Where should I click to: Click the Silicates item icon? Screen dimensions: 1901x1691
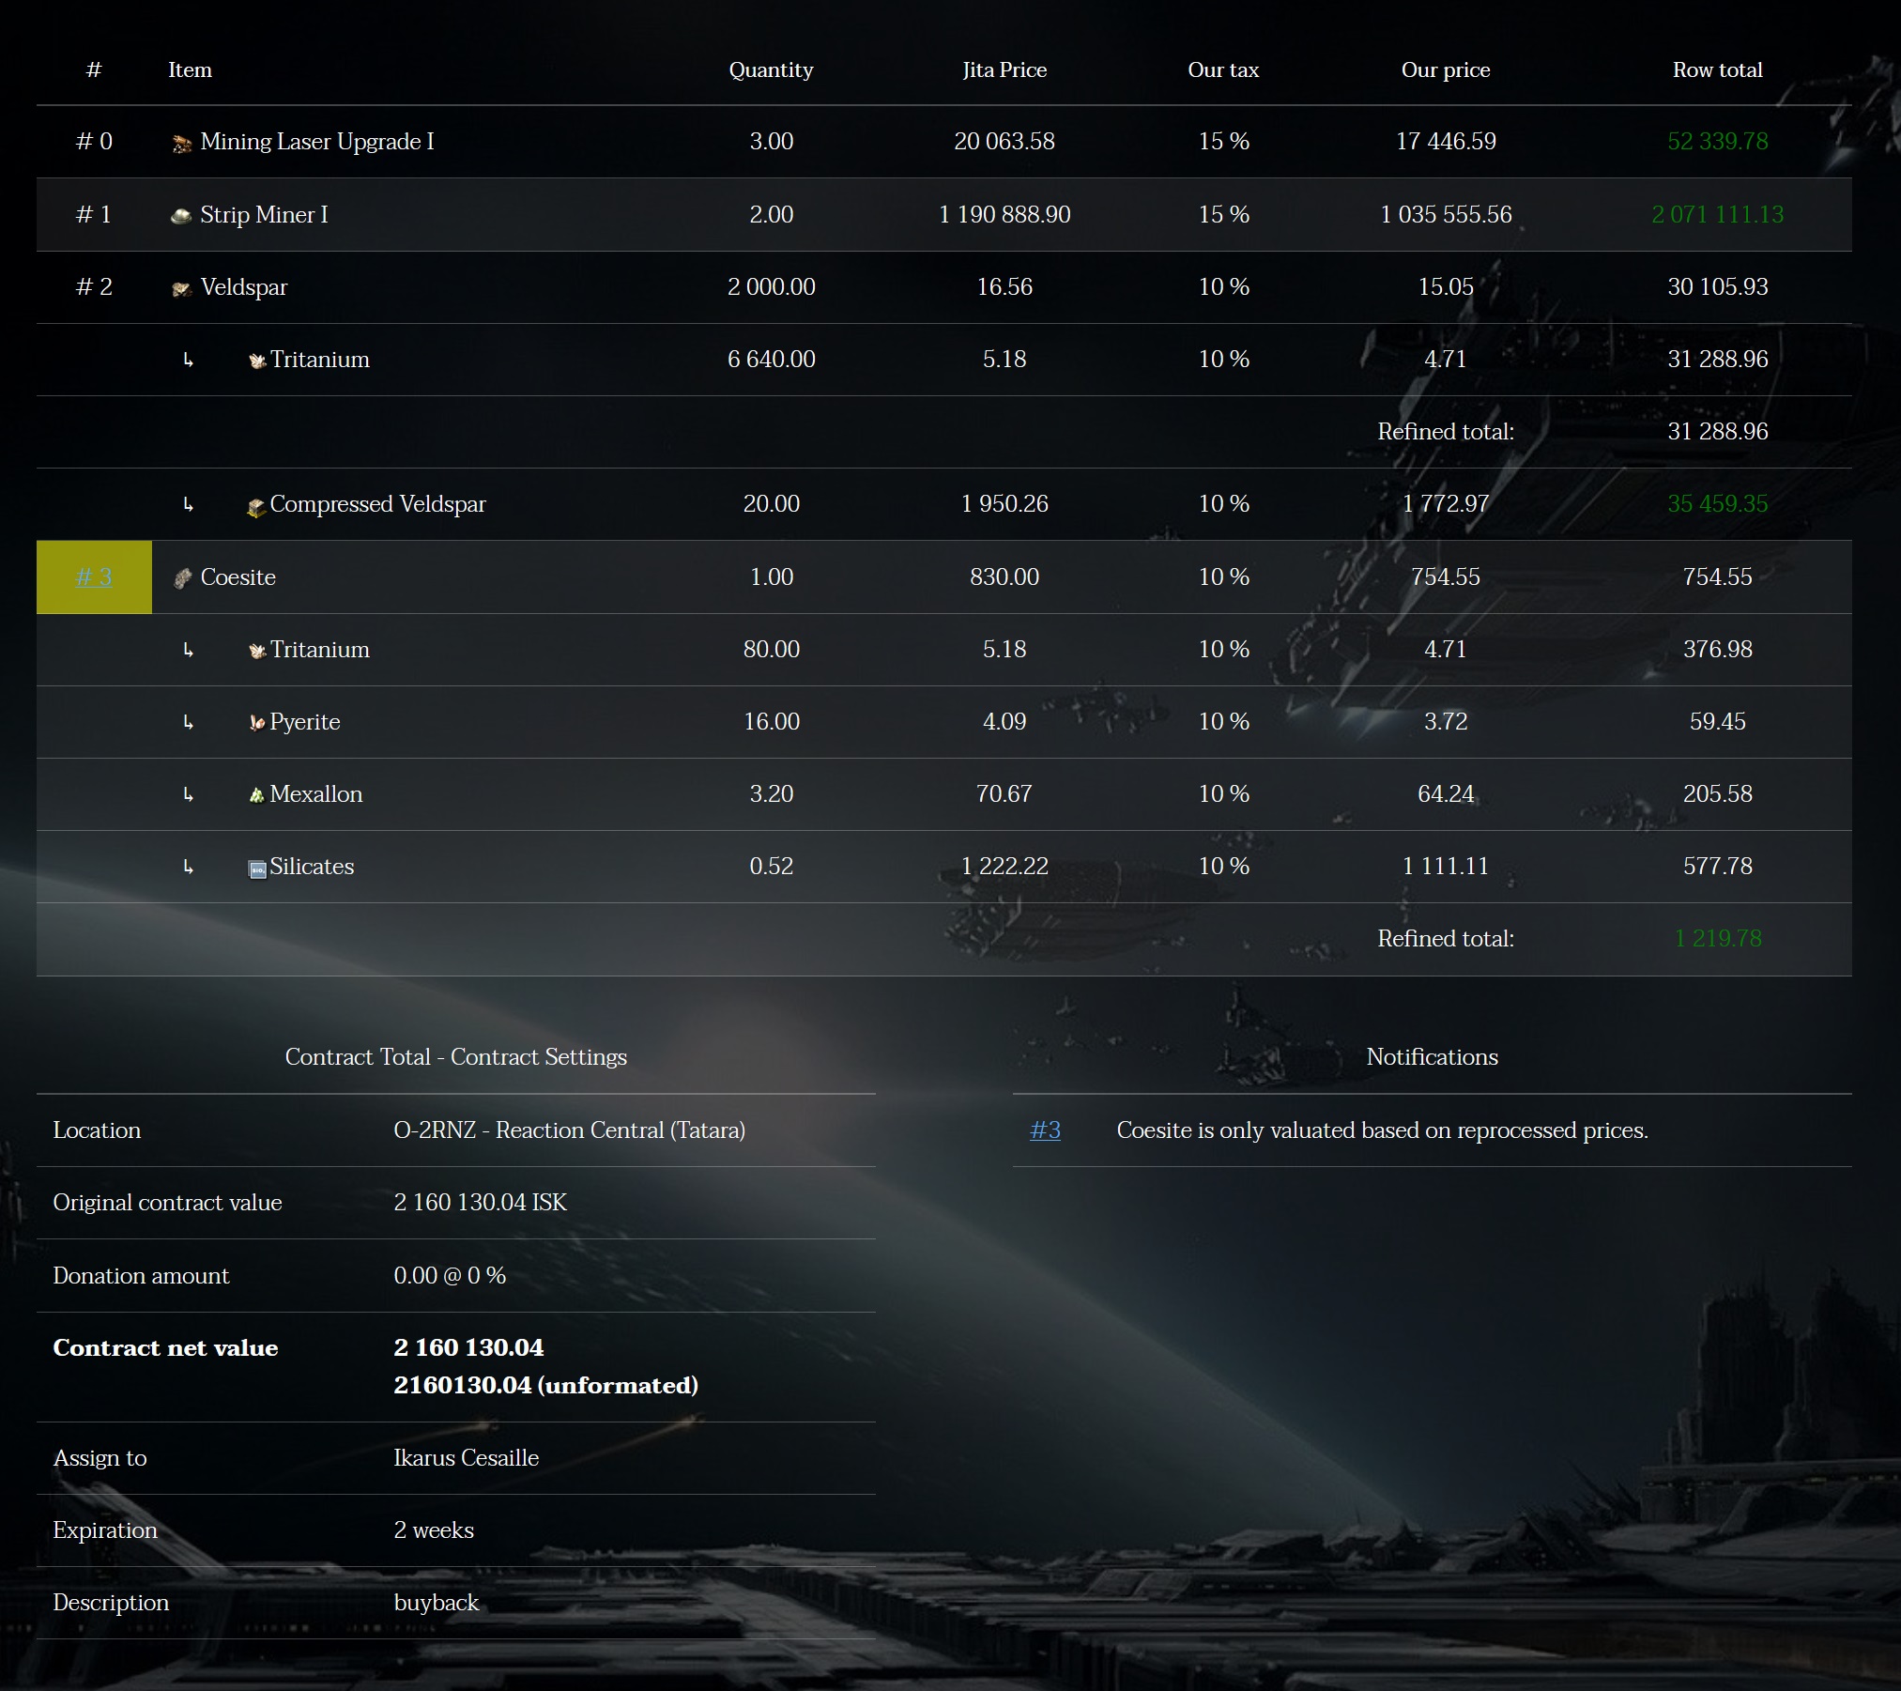click(x=256, y=869)
